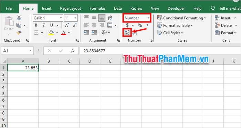
Task: Apply yellow fill color bucket
Action: click(51, 33)
